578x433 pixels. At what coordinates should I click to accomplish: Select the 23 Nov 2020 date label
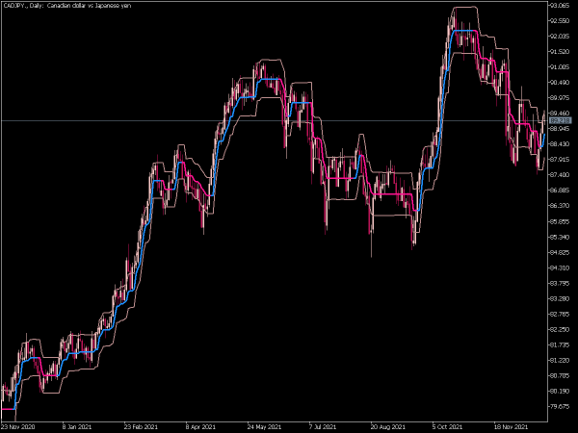coord(18,427)
